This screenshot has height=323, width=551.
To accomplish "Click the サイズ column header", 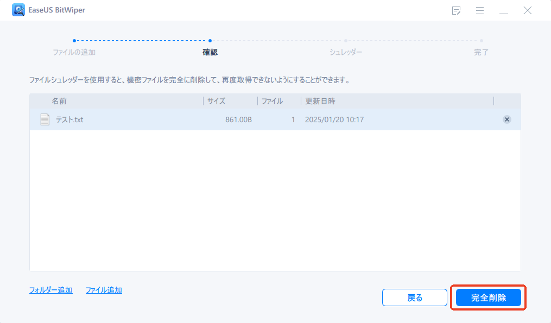I will [216, 101].
